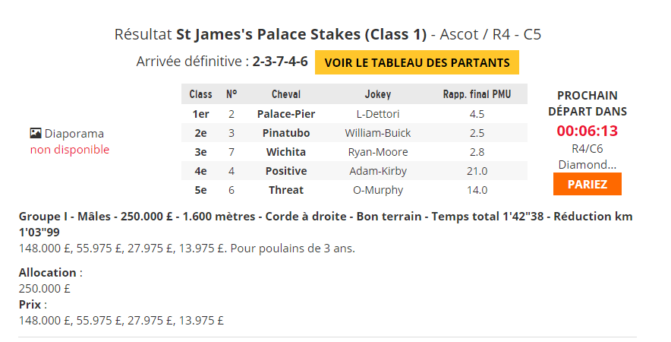This screenshot has height=342, width=671.
Task: Click the orange PARIEZ button
Action: [588, 184]
